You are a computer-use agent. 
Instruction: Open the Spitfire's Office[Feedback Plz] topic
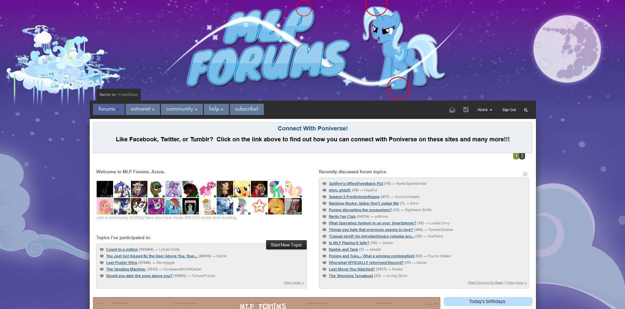pos(356,184)
